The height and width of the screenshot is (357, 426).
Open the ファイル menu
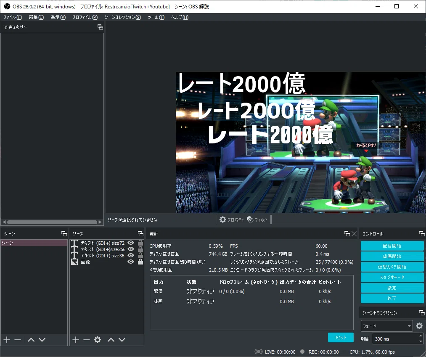[13, 17]
